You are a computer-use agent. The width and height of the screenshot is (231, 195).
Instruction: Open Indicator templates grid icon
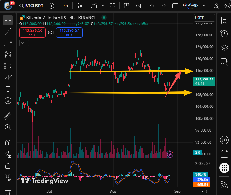pos(112,6)
